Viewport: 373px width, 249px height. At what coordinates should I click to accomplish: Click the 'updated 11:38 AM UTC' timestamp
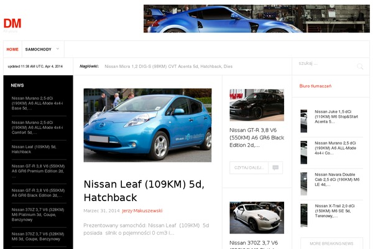pyautogui.click(x=35, y=67)
